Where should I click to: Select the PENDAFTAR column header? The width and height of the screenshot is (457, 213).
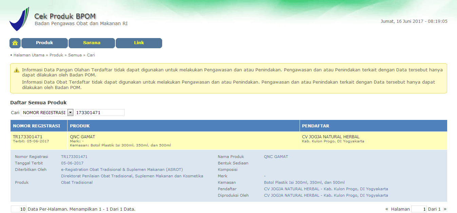click(374, 126)
